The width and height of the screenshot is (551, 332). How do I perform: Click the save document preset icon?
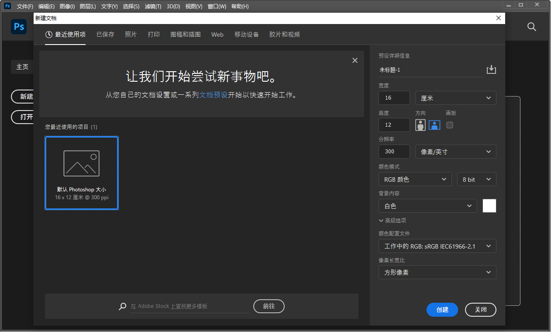point(491,69)
